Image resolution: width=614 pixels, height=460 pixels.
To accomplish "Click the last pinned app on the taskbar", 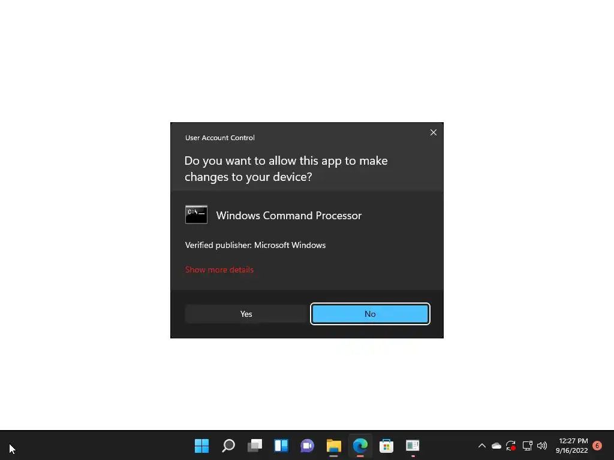I will (413, 446).
